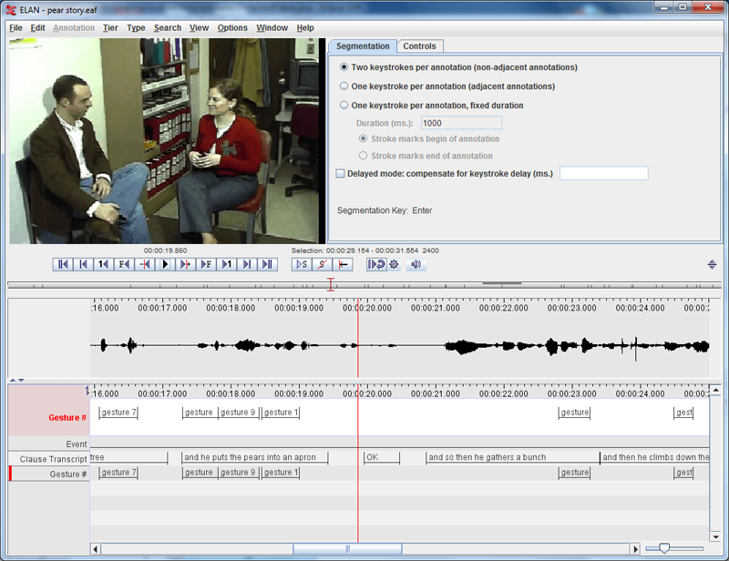Screen dimensions: 729x561
Task: Click next scrollview button
Action: click(246, 264)
